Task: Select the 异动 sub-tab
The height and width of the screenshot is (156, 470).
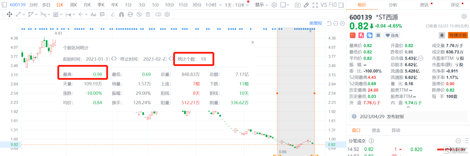Action: click(396, 130)
